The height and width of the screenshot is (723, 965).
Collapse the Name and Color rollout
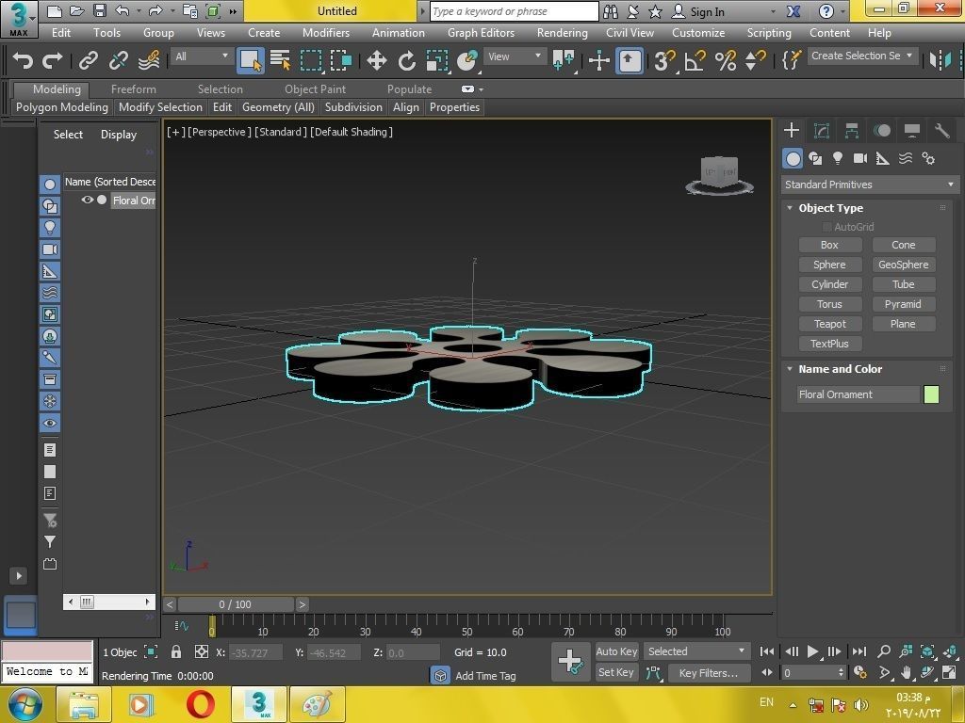click(x=790, y=369)
